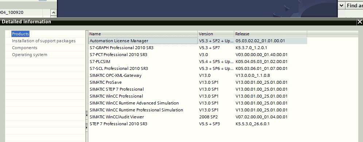Screen dimensions: 363x142
Task: Sort list by Name column header
Action: coord(143,34)
